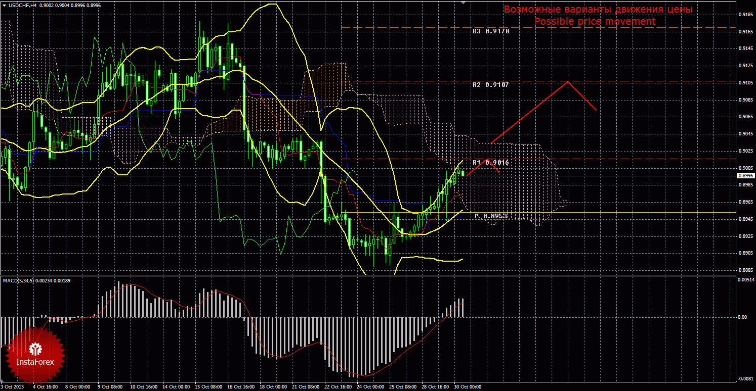
Task: Click the 28 Oct 16:00 time label
Action: (x=435, y=387)
